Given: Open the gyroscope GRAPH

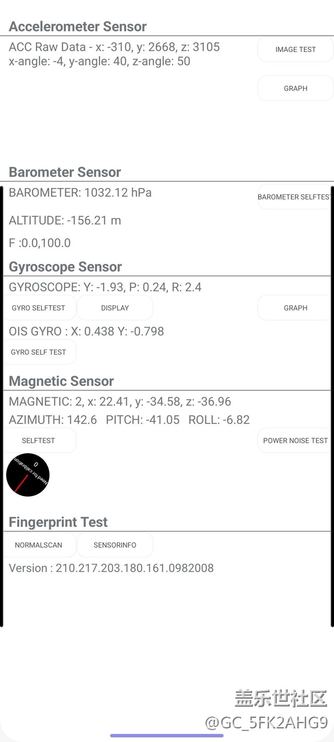Looking at the screenshot, I should (x=295, y=308).
